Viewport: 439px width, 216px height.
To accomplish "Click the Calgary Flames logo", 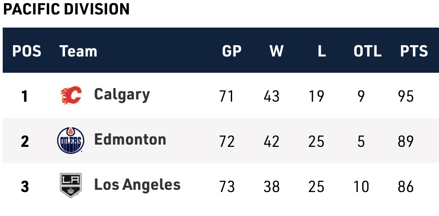I will pos(70,95).
